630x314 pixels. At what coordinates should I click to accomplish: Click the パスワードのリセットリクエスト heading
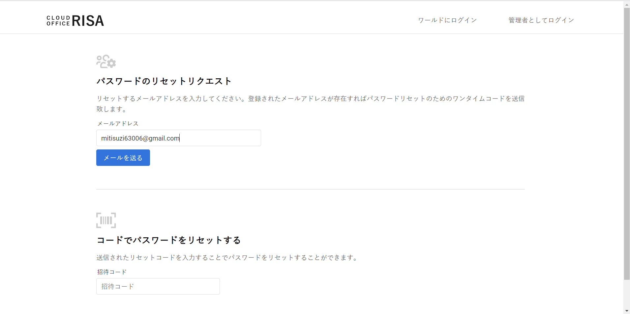(x=164, y=81)
